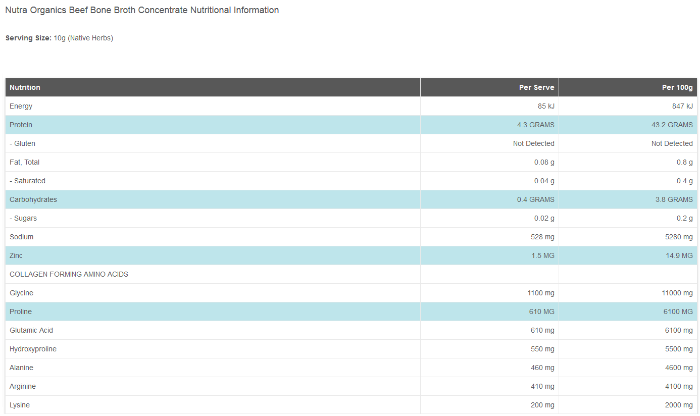
Task: Click the 3.8 GRAMS carbohydrates value
Action: point(674,199)
